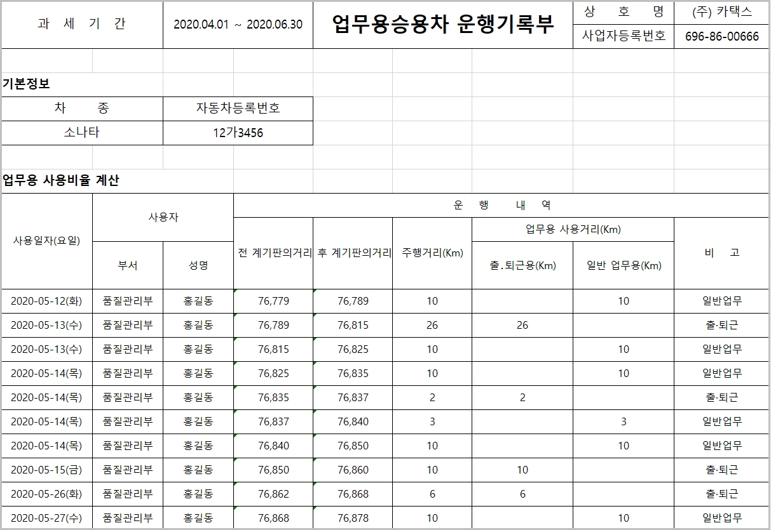Click the 업무용 사용비율 계산 section label
Screen dimensions: 771x530
[x=61, y=181]
